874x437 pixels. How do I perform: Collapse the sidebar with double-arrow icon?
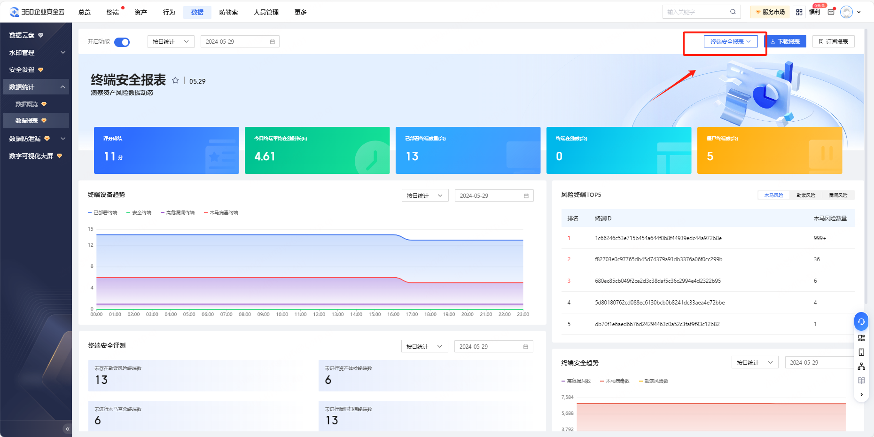click(x=67, y=429)
